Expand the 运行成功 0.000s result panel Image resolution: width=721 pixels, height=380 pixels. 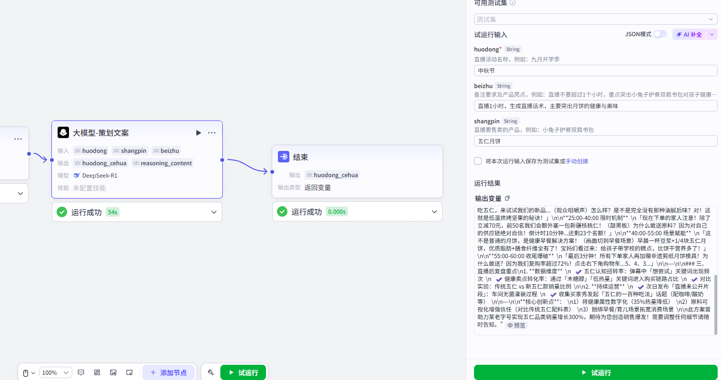click(x=434, y=211)
